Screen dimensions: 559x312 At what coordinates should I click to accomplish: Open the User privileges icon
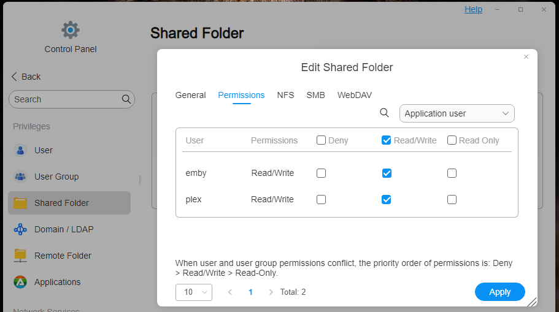click(20, 150)
